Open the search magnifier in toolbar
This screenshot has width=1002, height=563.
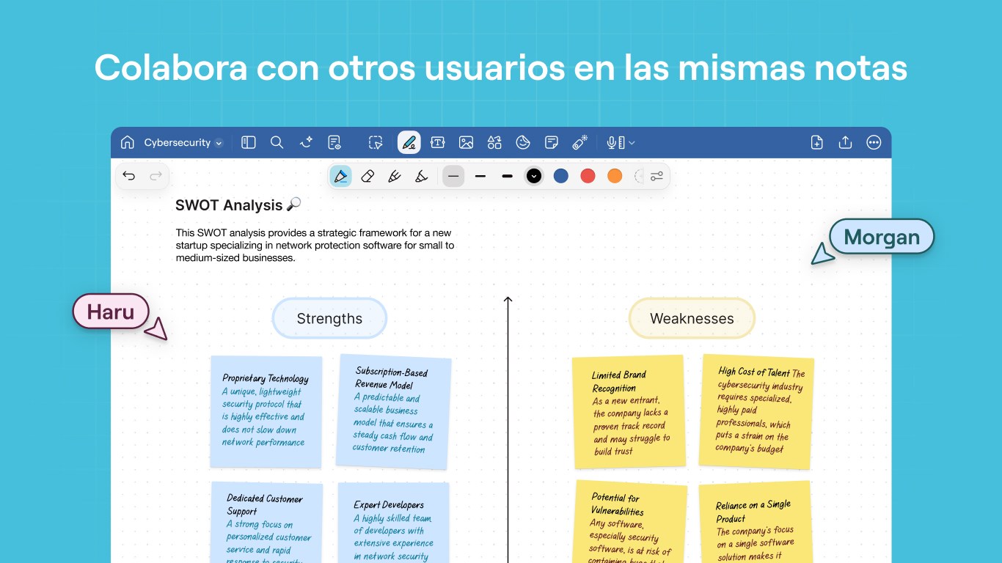tap(277, 142)
